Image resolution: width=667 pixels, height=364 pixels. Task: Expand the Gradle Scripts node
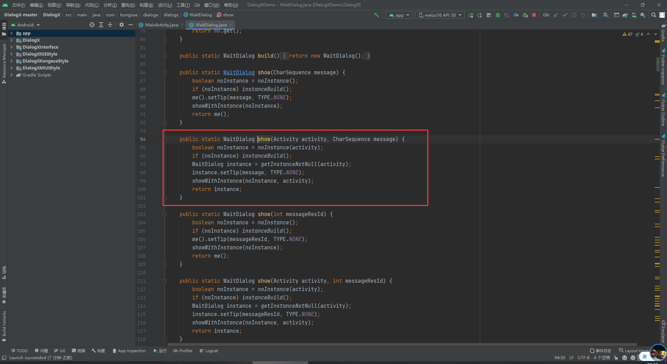click(x=11, y=75)
